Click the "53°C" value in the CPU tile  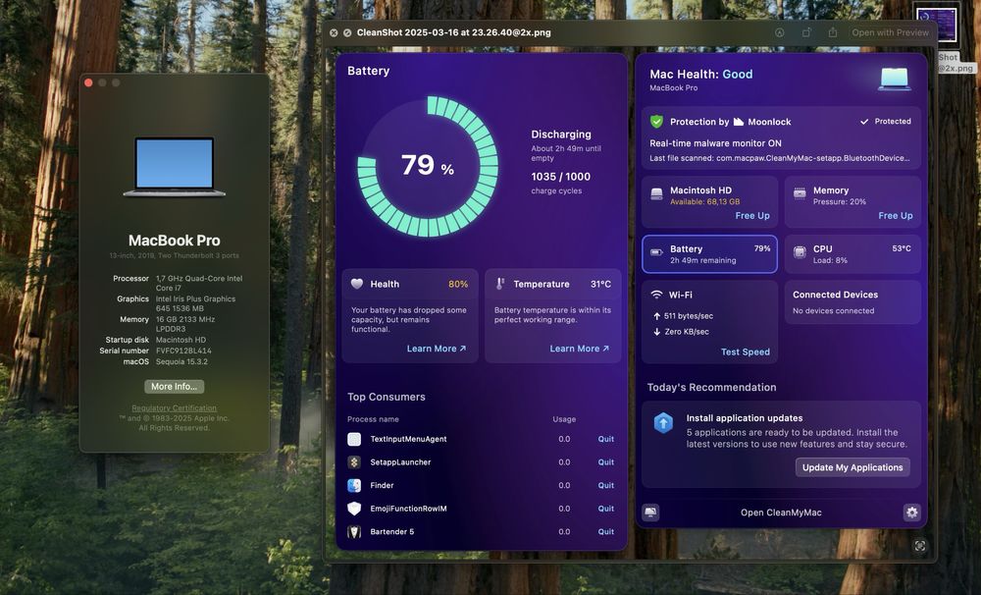(x=902, y=248)
